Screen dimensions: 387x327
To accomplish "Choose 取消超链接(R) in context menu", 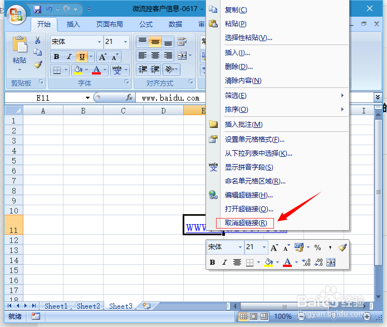I will [278, 223].
